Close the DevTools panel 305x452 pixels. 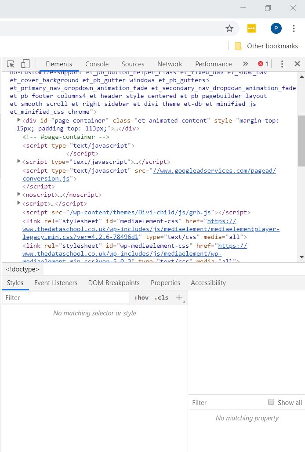[x=297, y=64]
